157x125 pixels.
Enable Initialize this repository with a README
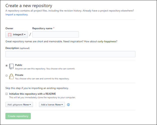7,94
